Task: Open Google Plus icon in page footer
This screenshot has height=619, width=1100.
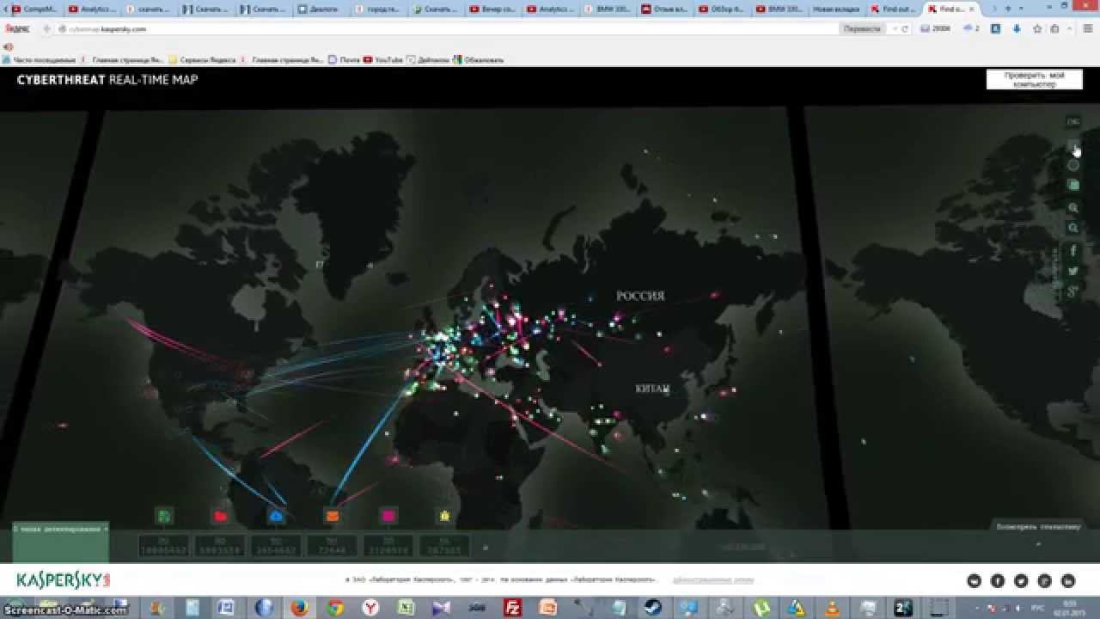Action: click(1045, 581)
